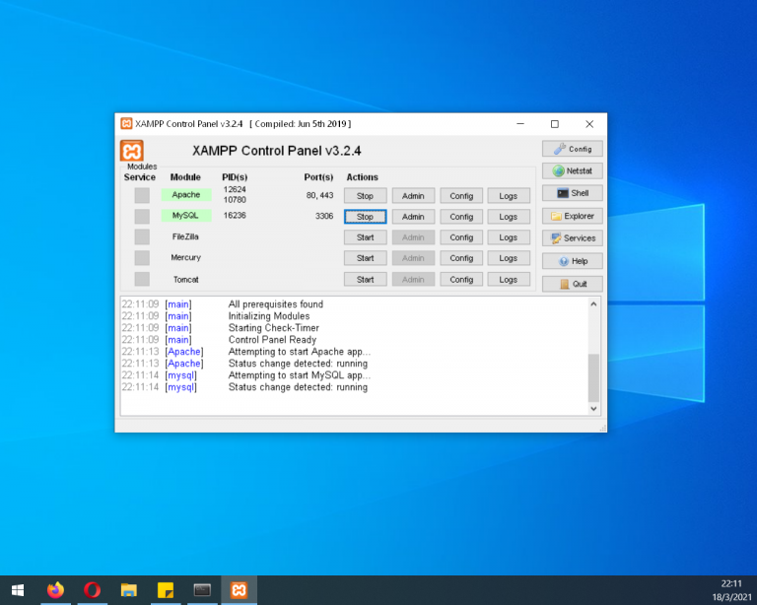Click the Mercury module name
The width and height of the screenshot is (757, 605).
pyautogui.click(x=186, y=257)
